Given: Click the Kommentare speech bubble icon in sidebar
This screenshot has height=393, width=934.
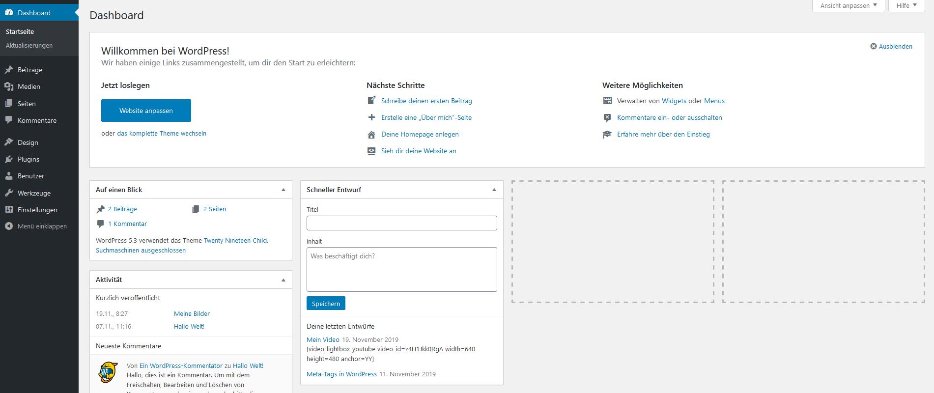Looking at the screenshot, I should click(9, 120).
